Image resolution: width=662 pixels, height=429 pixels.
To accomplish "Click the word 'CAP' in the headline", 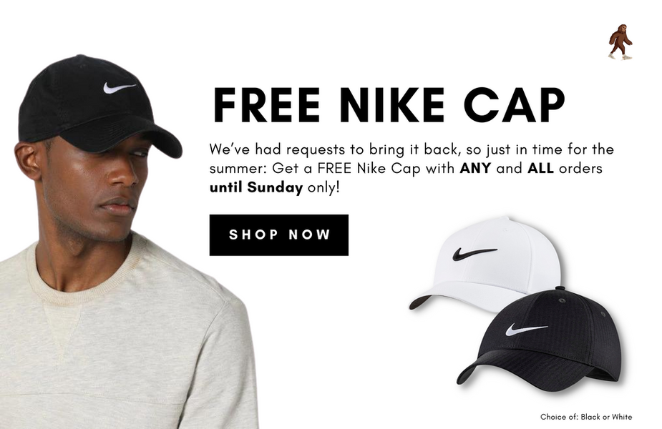I will (x=515, y=105).
